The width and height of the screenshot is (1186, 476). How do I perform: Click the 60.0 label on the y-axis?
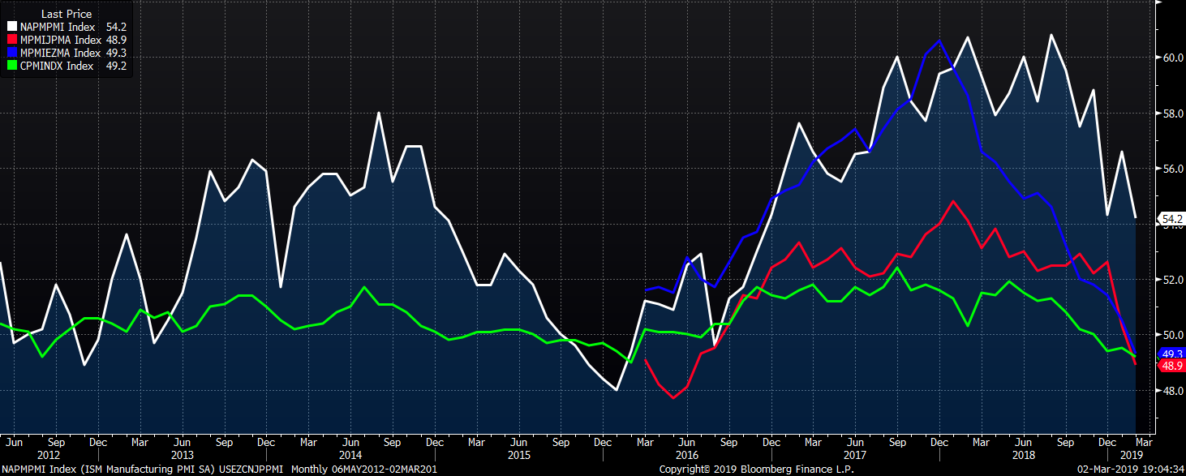[x=1172, y=58]
